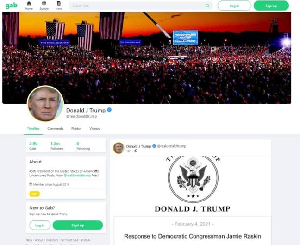Open the 1.3m Followers count
The width and height of the screenshot is (300, 245).
click(57, 146)
